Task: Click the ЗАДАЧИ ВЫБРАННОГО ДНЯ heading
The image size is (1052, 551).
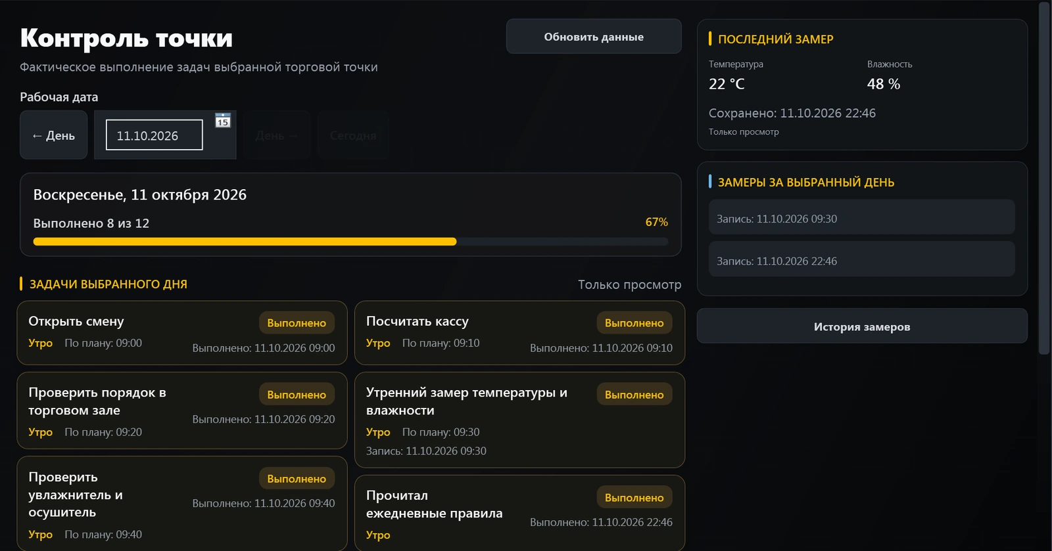Action: coord(108,284)
